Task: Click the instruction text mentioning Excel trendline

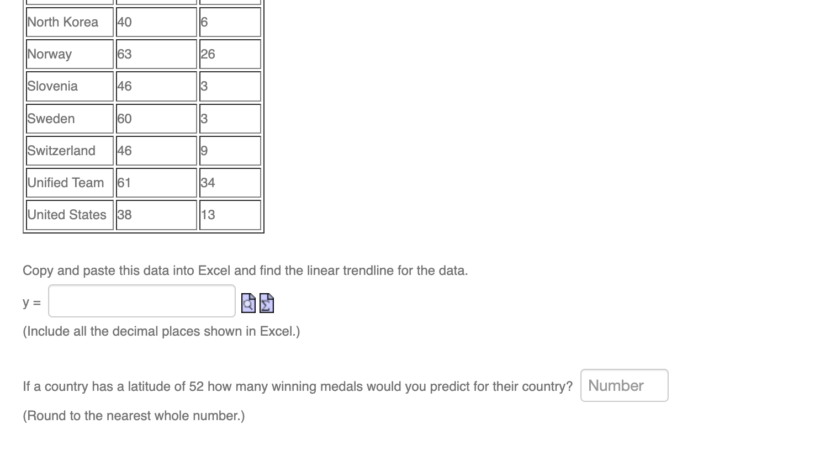Action: coord(245,271)
